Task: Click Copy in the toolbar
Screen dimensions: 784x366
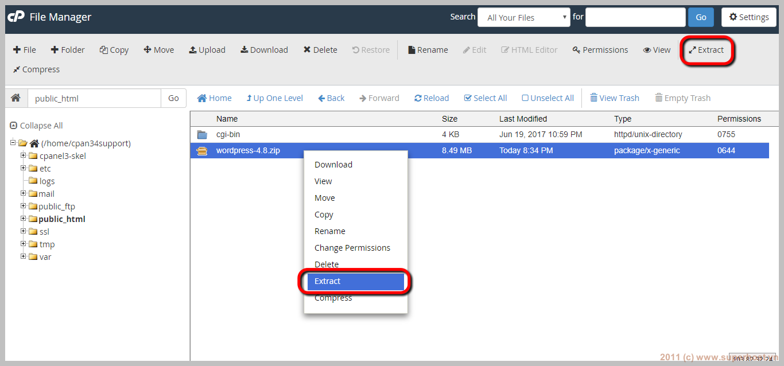Action: tap(114, 50)
